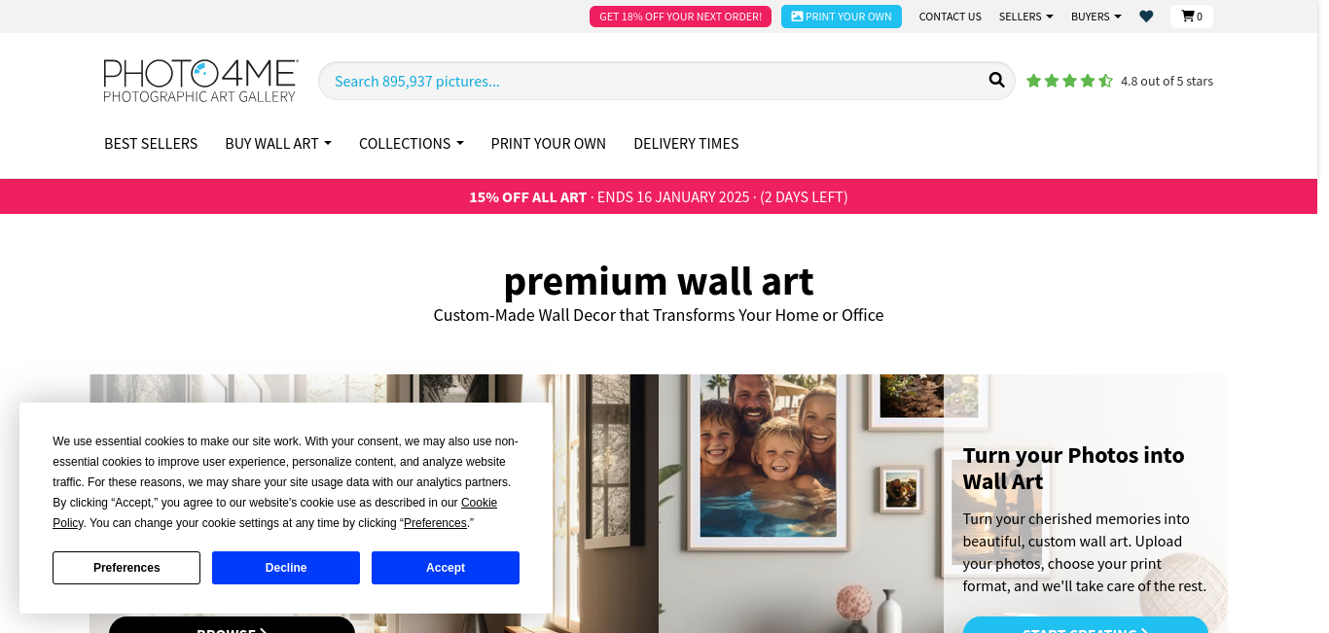Click Get 18% off your next order
The image size is (1329, 633).
click(680, 17)
